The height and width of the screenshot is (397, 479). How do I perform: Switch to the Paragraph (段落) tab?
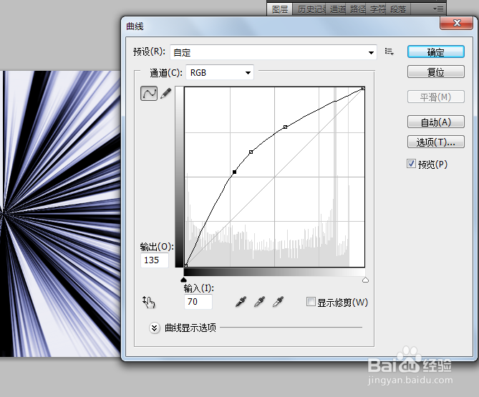coord(398,9)
